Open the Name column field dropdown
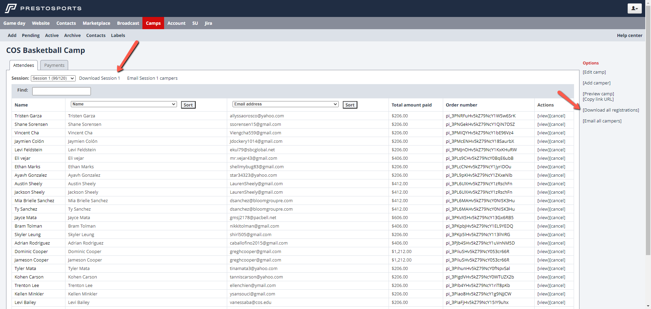This screenshot has height=309, width=651. tap(124, 104)
